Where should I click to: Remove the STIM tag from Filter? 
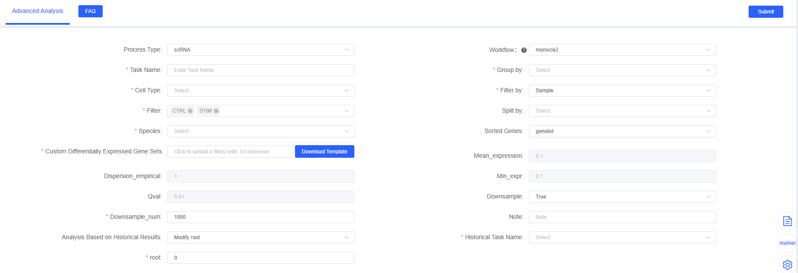click(x=216, y=111)
